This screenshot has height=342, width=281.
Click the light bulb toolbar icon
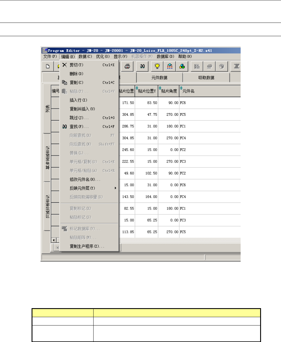(157, 66)
